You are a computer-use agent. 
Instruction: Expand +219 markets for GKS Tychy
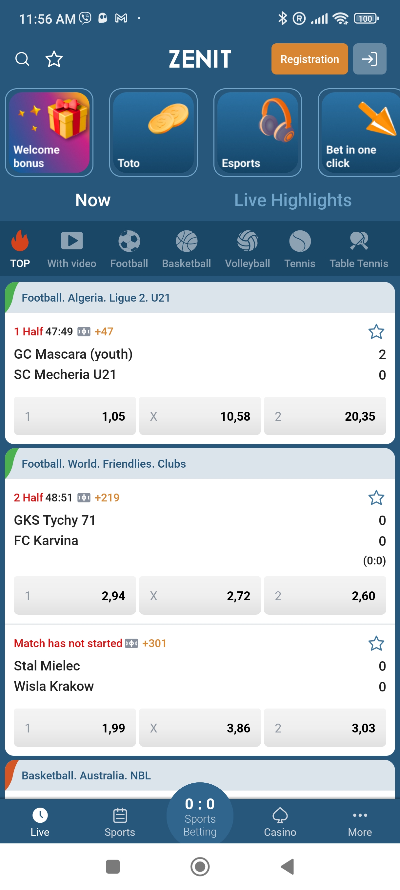(107, 498)
